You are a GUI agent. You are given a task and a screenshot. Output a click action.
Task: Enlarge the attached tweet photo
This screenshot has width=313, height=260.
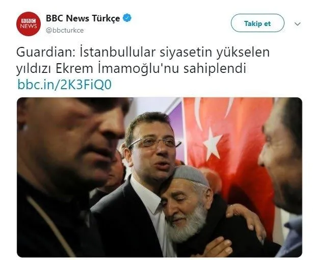click(159, 177)
